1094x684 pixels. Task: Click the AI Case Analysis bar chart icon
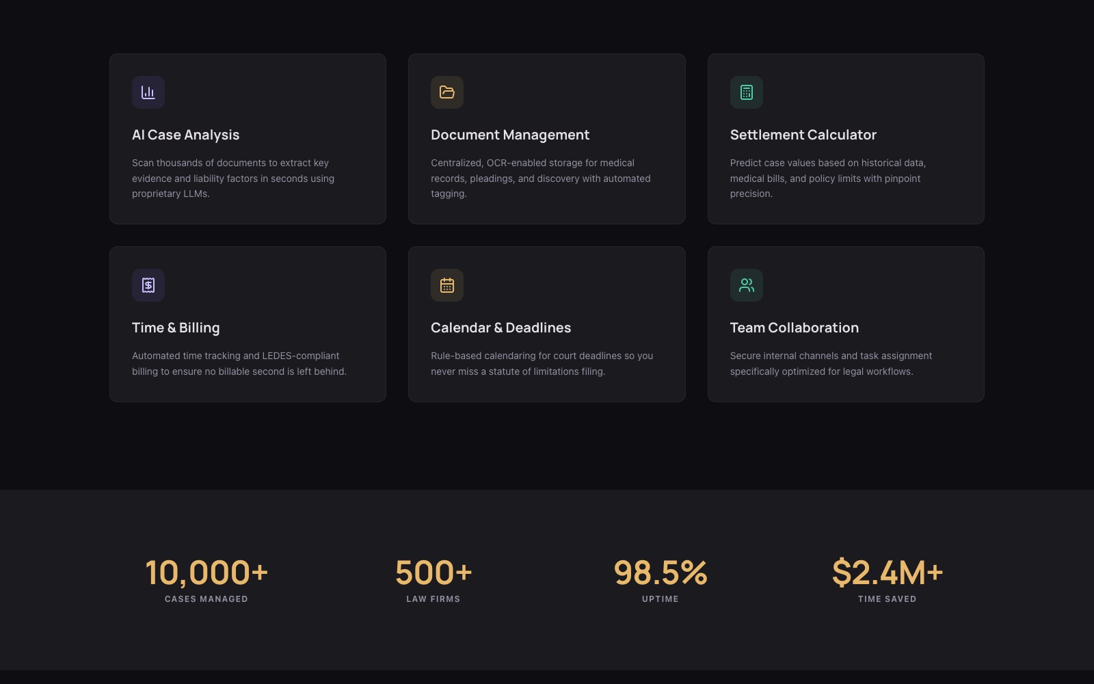click(x=148, y=92)
